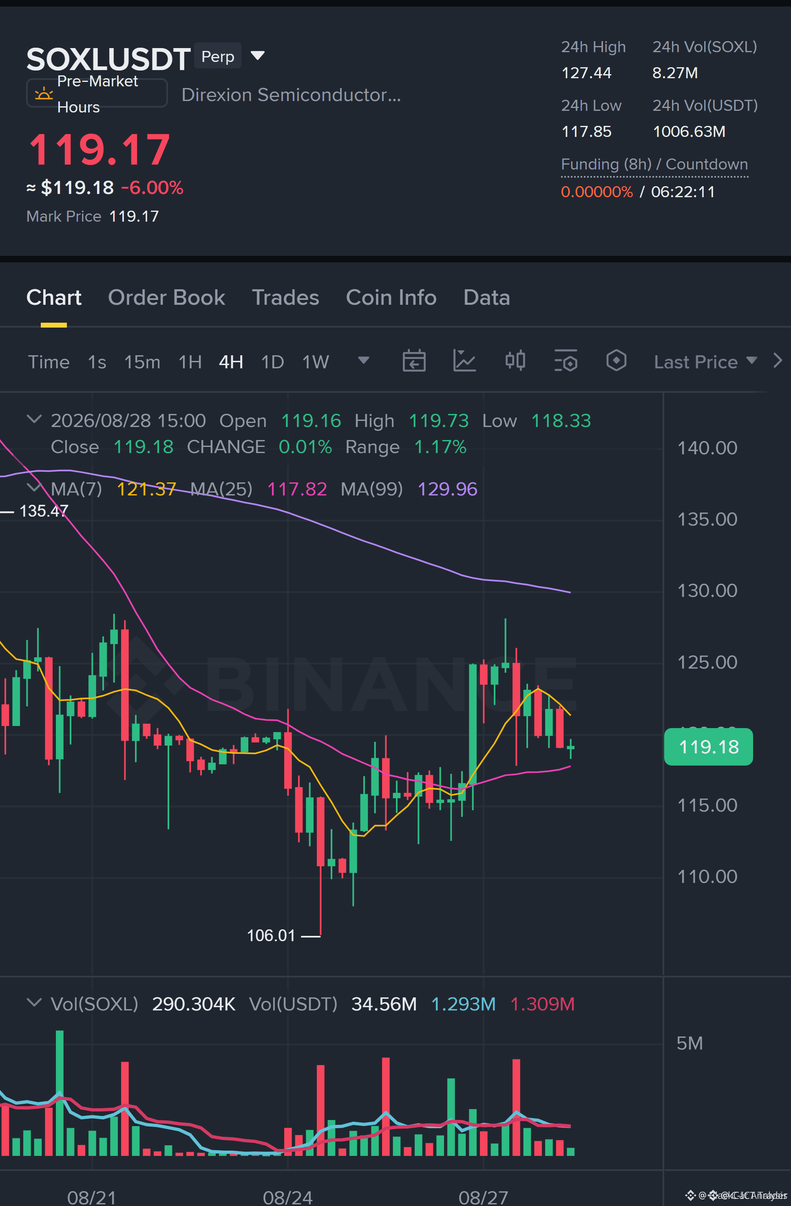This screenshot has height=1206, width=791.
Task: Collapse the MA indicator legend row
Action: (x=34, y=488)
